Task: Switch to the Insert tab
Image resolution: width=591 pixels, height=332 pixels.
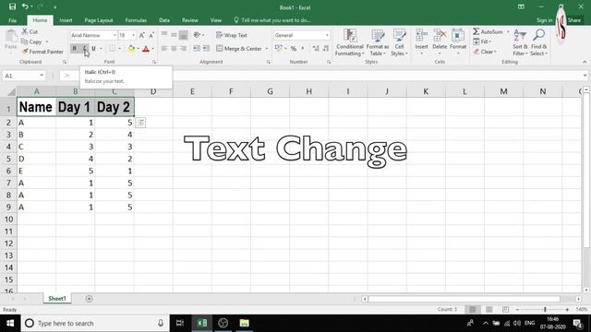Action: click(66, 20)
